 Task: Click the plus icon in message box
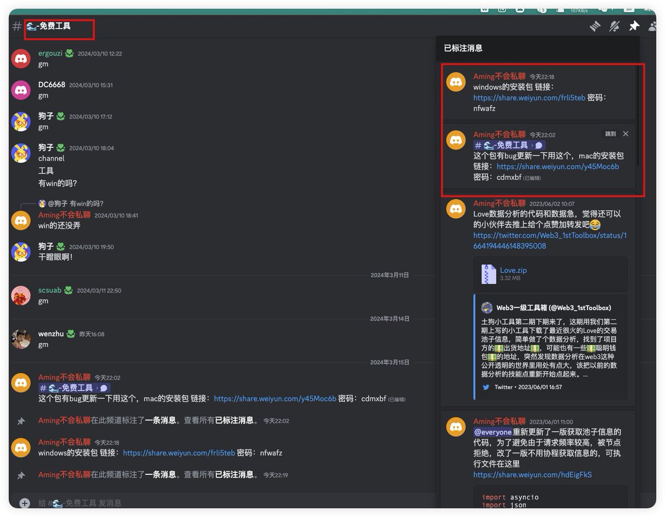click(x=24, y=503)
